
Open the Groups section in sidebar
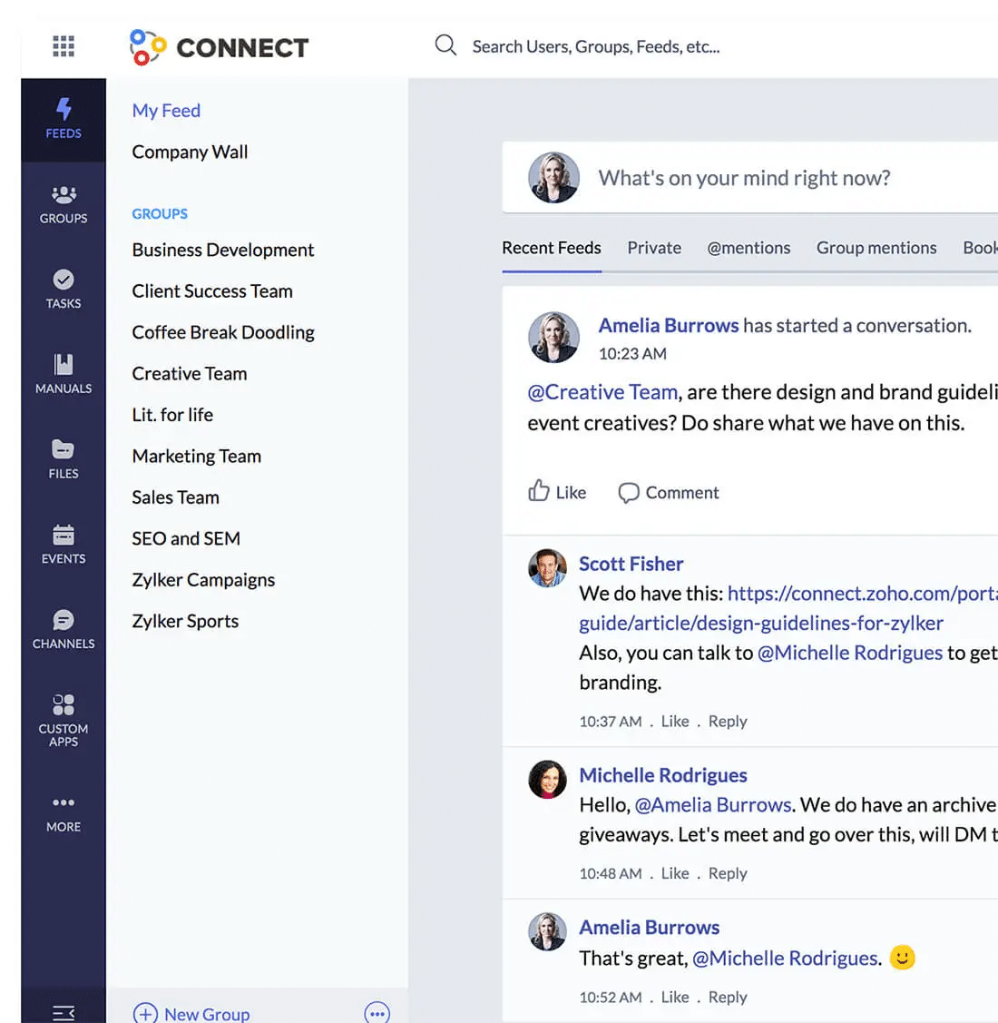tap(64, 204)
